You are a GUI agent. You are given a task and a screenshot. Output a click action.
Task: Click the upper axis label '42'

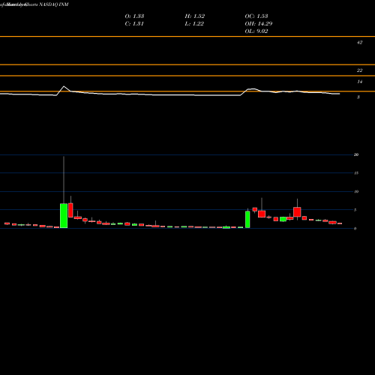[359, 43]
